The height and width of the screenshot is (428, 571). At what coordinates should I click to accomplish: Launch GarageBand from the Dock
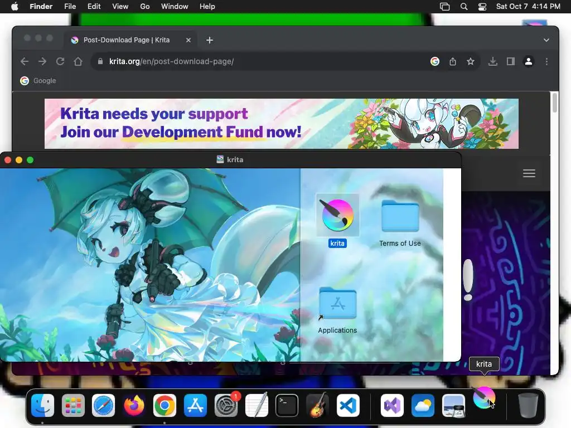coord(317,405)
